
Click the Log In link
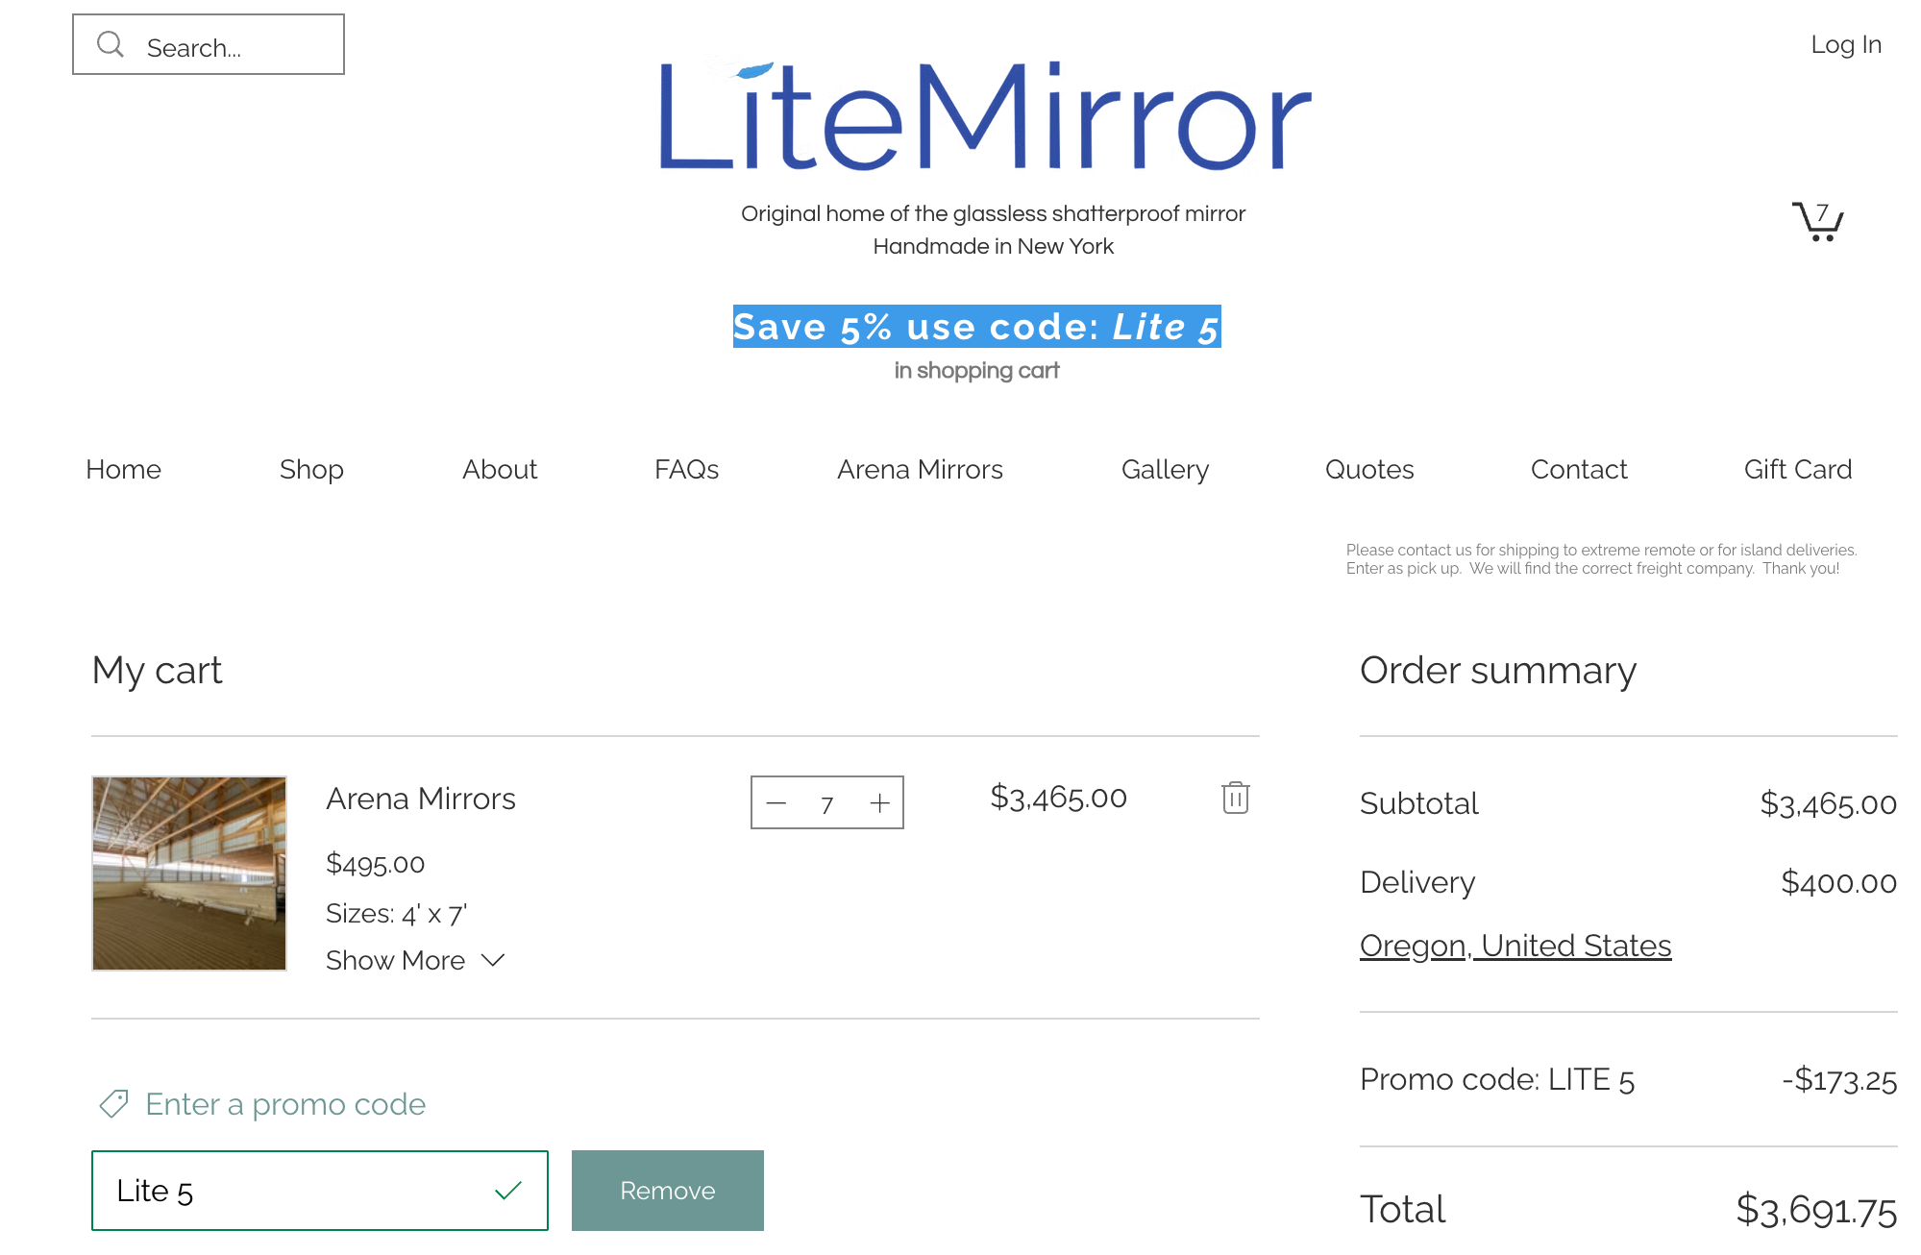coord(1845,44)
